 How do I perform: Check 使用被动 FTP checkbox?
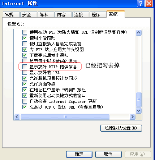[x=25, y=32]
